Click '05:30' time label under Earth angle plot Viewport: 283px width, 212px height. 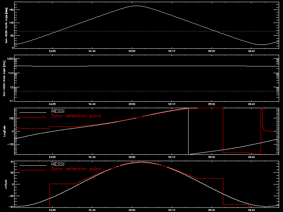point(212,51)
